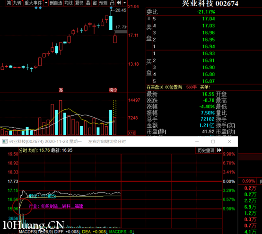The width and height of the screenshot is (262, 234).
Task: Open the 九转 indicator button
Action: pyautogui.click(x=17, y=3)
